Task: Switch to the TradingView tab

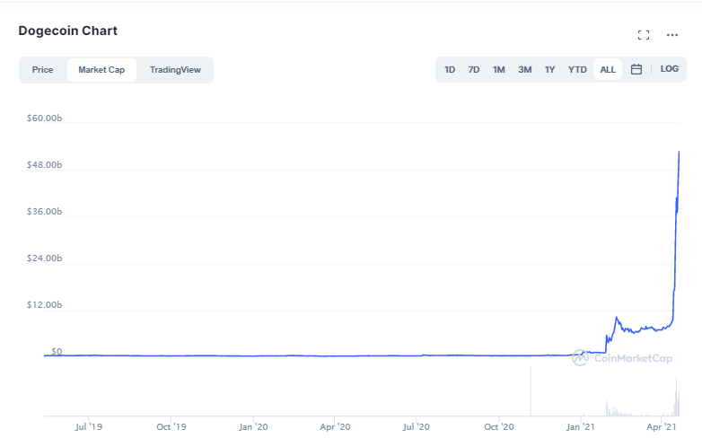Action: [175, 70]
